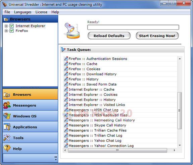Click the Reload Defaults button
Viewport: 193px width, 165px height.
click(109, 36)
